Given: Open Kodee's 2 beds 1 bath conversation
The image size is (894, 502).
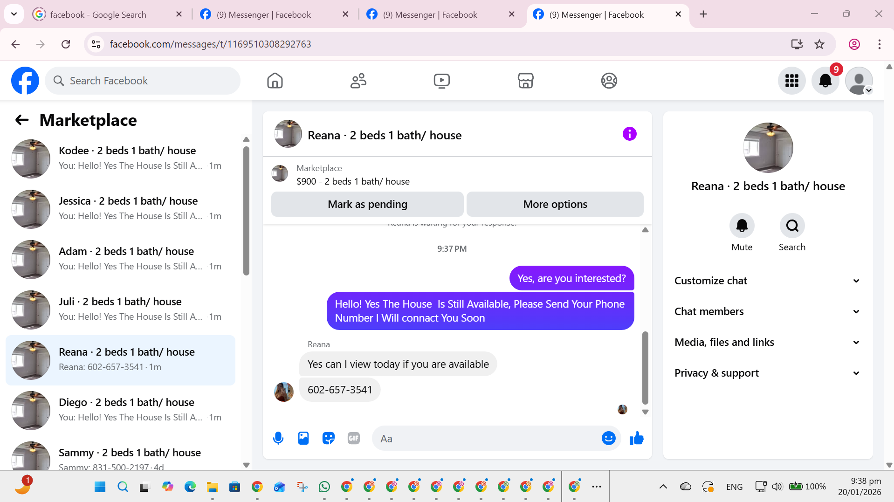Looking at the screenshot, I should click(x=120, y=159).
